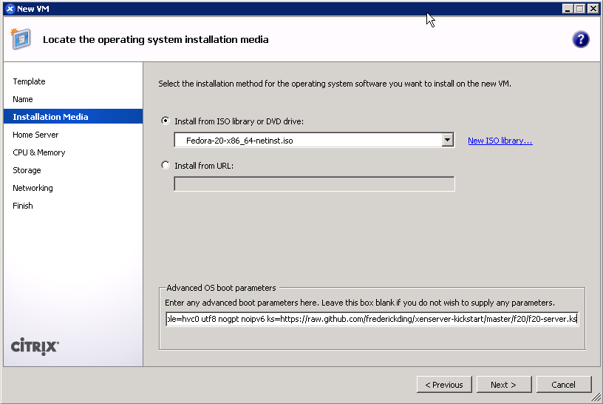Image resolution: width=603 pixels, height=404 pixels.
Task: Open the Fedora-20 netinst ISO combo box
Action: point(314,140)
